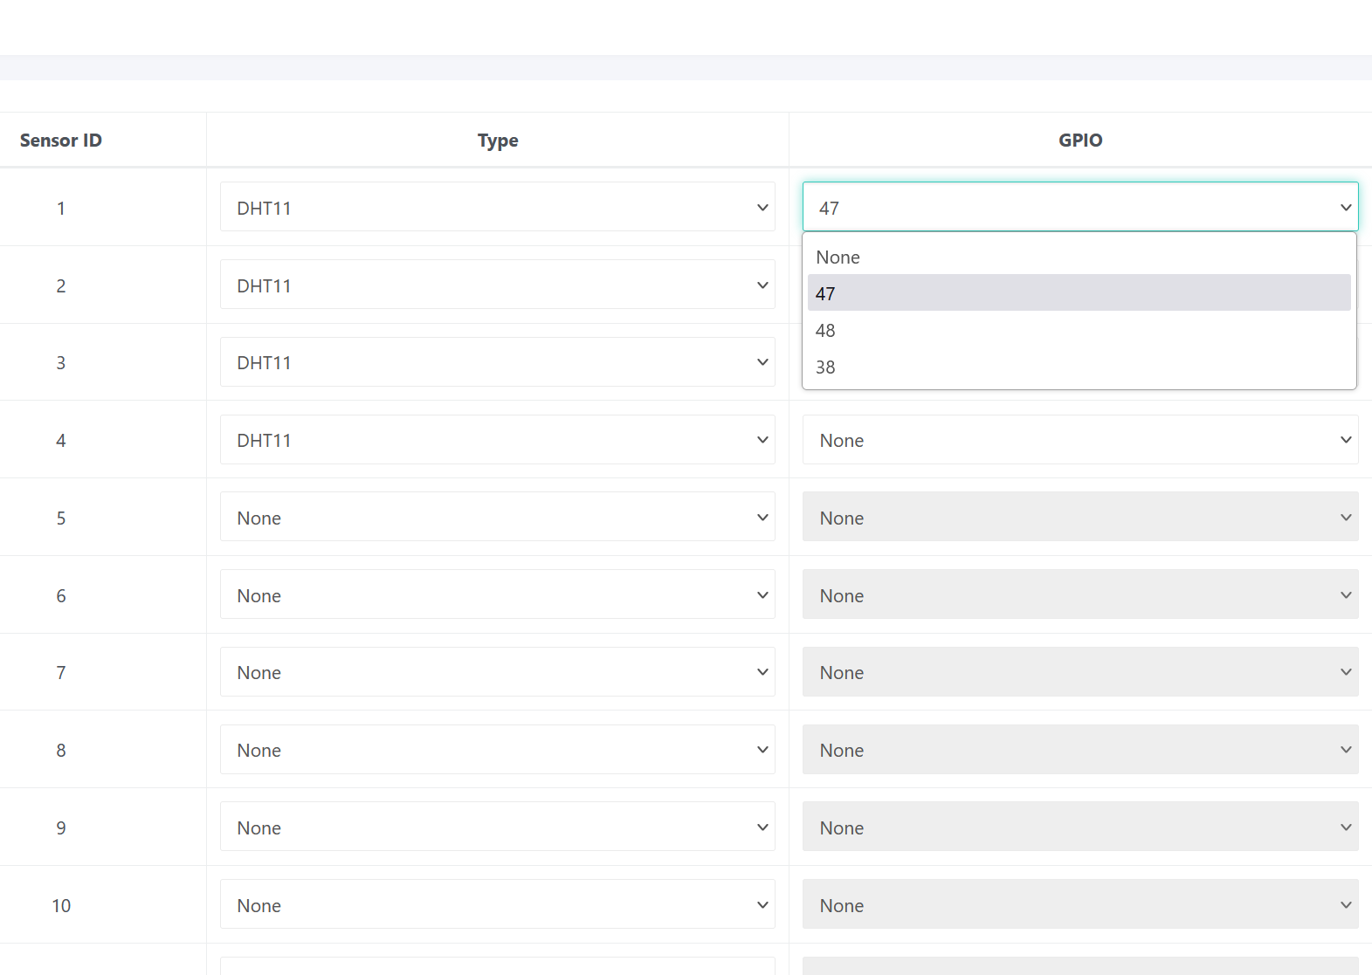Image resolution: width=1372 pixels, height=975 pixels.
Task: Open sensor 9 Type dropdown
Action: click(x=497, y=827)
